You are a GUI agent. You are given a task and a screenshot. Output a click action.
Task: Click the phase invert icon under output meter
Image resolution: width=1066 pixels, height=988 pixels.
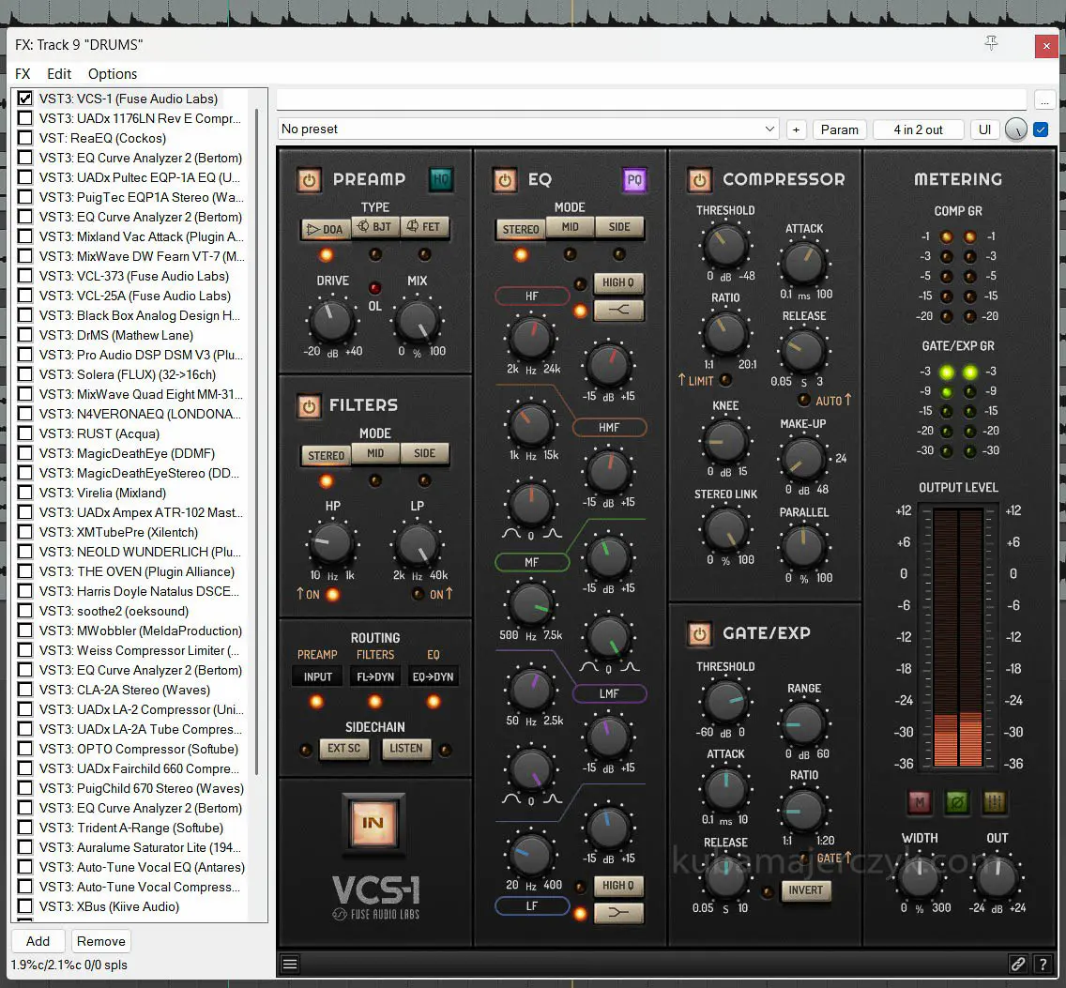(x=957, y=802)
